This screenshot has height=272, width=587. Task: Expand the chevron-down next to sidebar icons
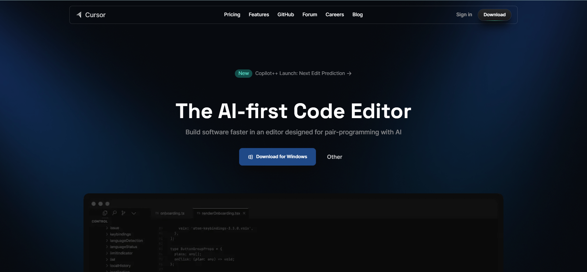134,213
